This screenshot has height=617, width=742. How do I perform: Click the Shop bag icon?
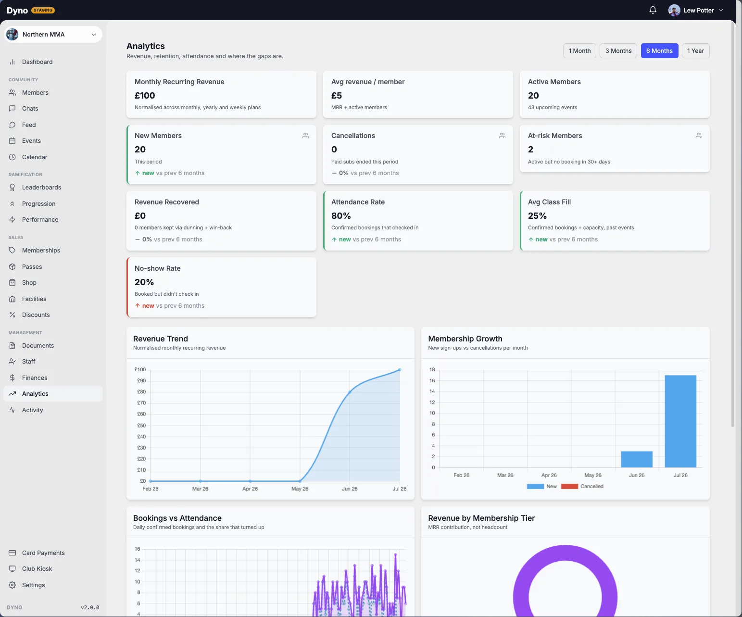tap(13, 283)
